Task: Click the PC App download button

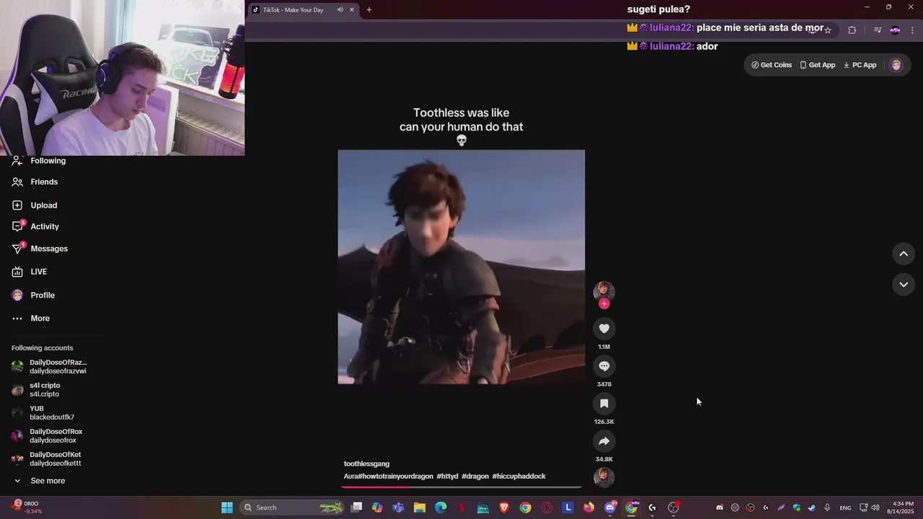Action: tap(860, 65)
